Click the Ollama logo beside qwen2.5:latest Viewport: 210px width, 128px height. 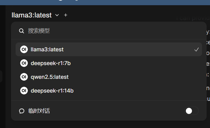(x=24, y=77)
